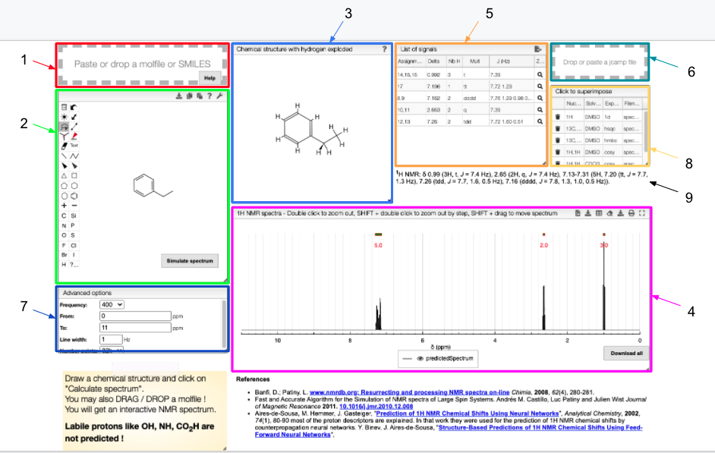Screen dimensions: 715x453
Task: Toggle fullscreen for the NMR spectrum panel
Action: click(642, 213)
